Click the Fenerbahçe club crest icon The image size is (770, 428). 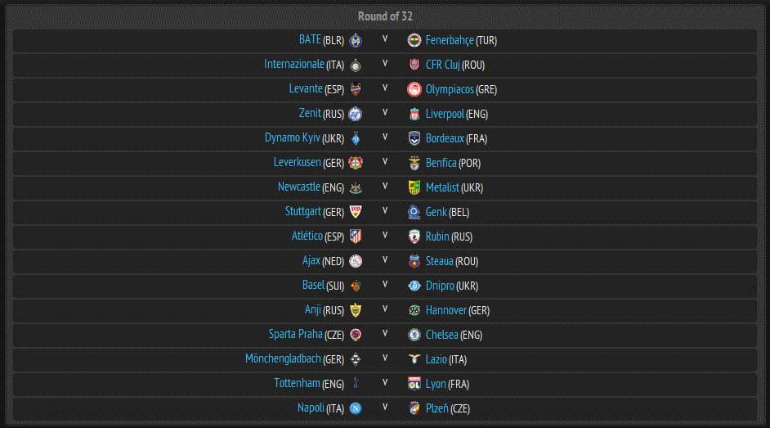click(414, 40)
